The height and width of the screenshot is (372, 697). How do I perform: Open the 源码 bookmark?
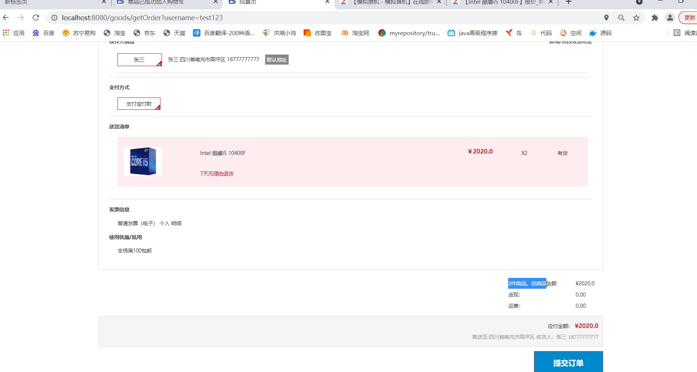pyautogui.click(x=601, y=33)
